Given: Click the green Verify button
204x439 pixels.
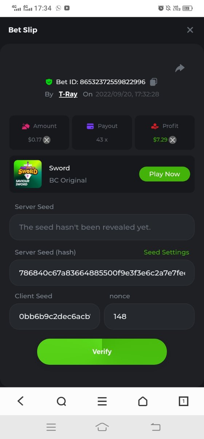Looking at the screenshot, I should tap(102, 352).
